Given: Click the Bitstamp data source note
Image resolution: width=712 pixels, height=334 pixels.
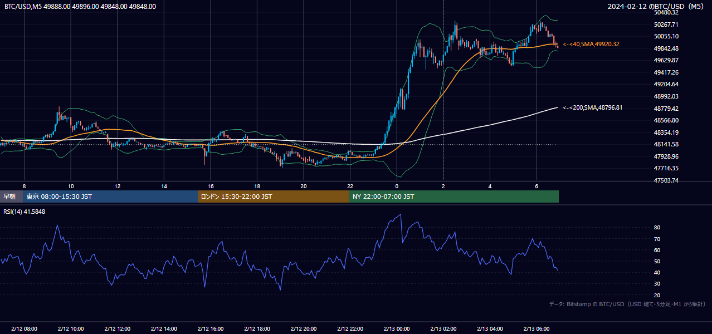Looking at the screenshot, I should [627, 304].
